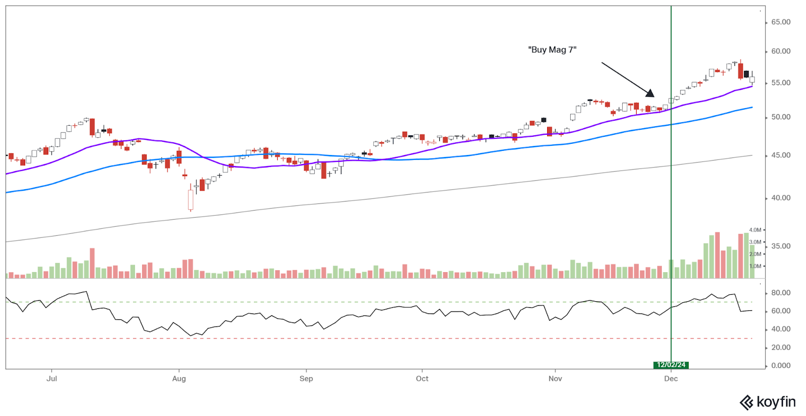The height and width of the screenshot is (416, 806).
Task: Click the 80.00 RSI axis label
Action: pos(781,293)
